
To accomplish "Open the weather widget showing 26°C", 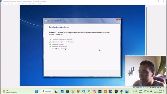I will (10, 91).
